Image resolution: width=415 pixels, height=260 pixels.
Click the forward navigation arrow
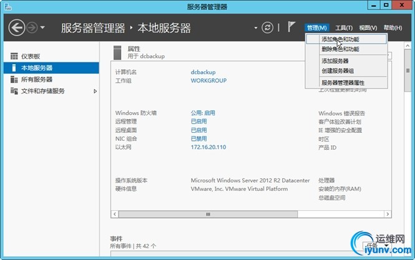coord(32,27)
